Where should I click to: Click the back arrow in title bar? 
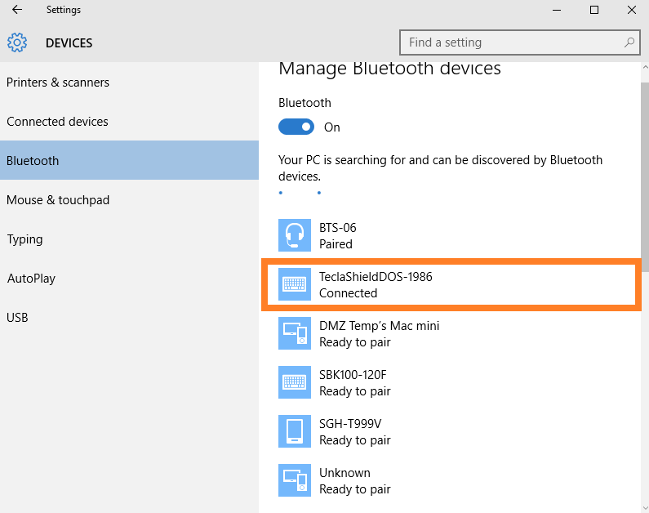point(17,10)
